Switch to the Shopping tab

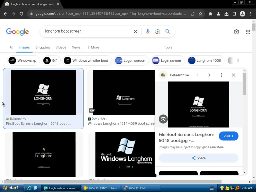point(42,47)
